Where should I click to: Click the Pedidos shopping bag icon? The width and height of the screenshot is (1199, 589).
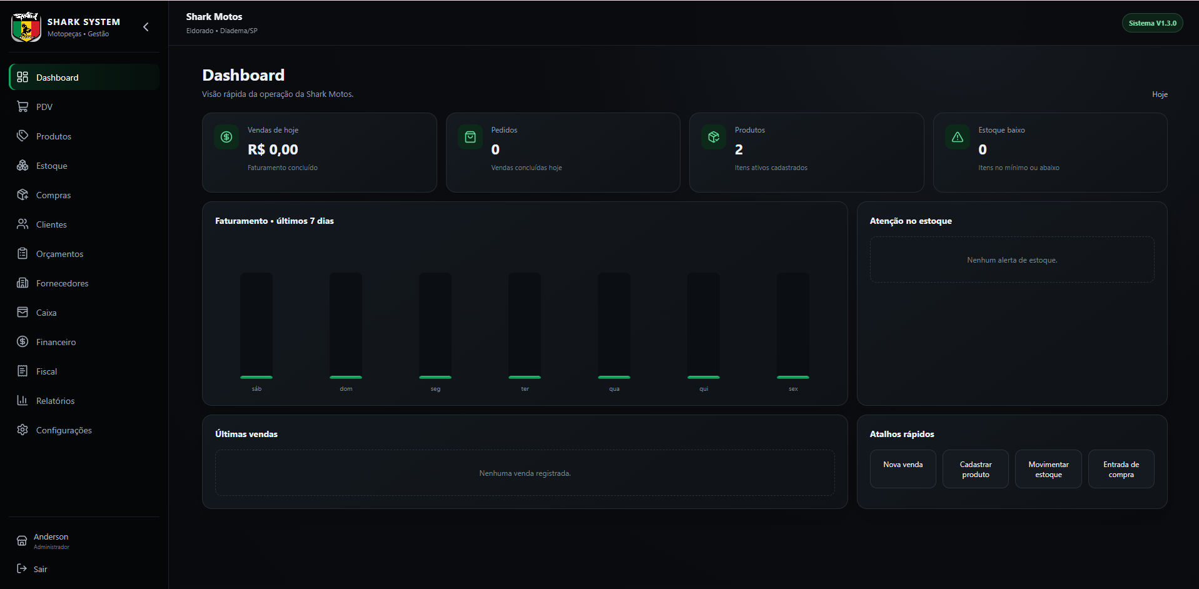(x=470, y=137)
